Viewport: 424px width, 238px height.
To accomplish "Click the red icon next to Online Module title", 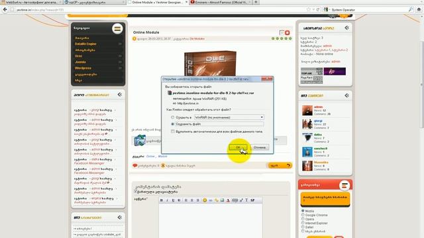I will tap(287, 32).
